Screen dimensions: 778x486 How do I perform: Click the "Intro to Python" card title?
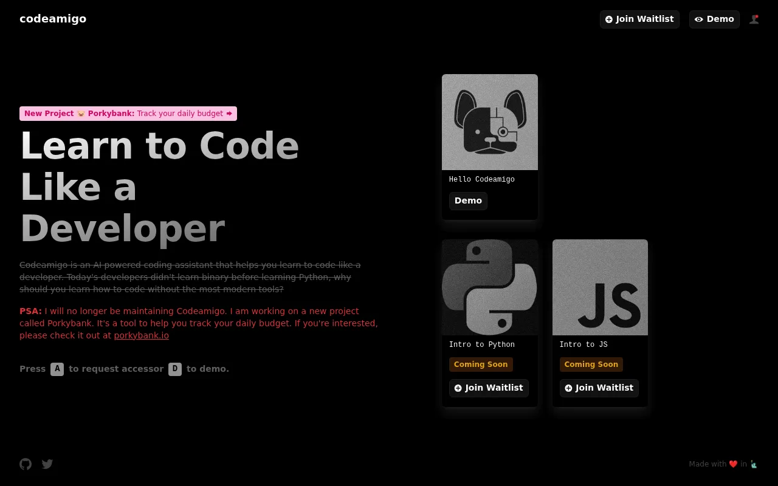tap(482, 345)
